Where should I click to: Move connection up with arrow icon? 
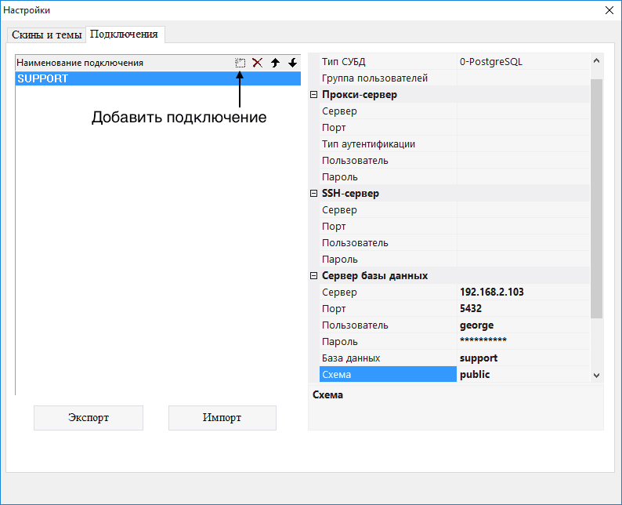275,63
